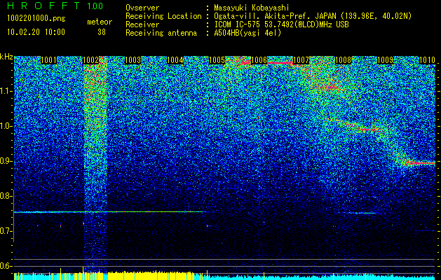This screenshot has height=280, width=441.
Task: Click the red streak beside marker 1006
Action: (x=280, y=63)
